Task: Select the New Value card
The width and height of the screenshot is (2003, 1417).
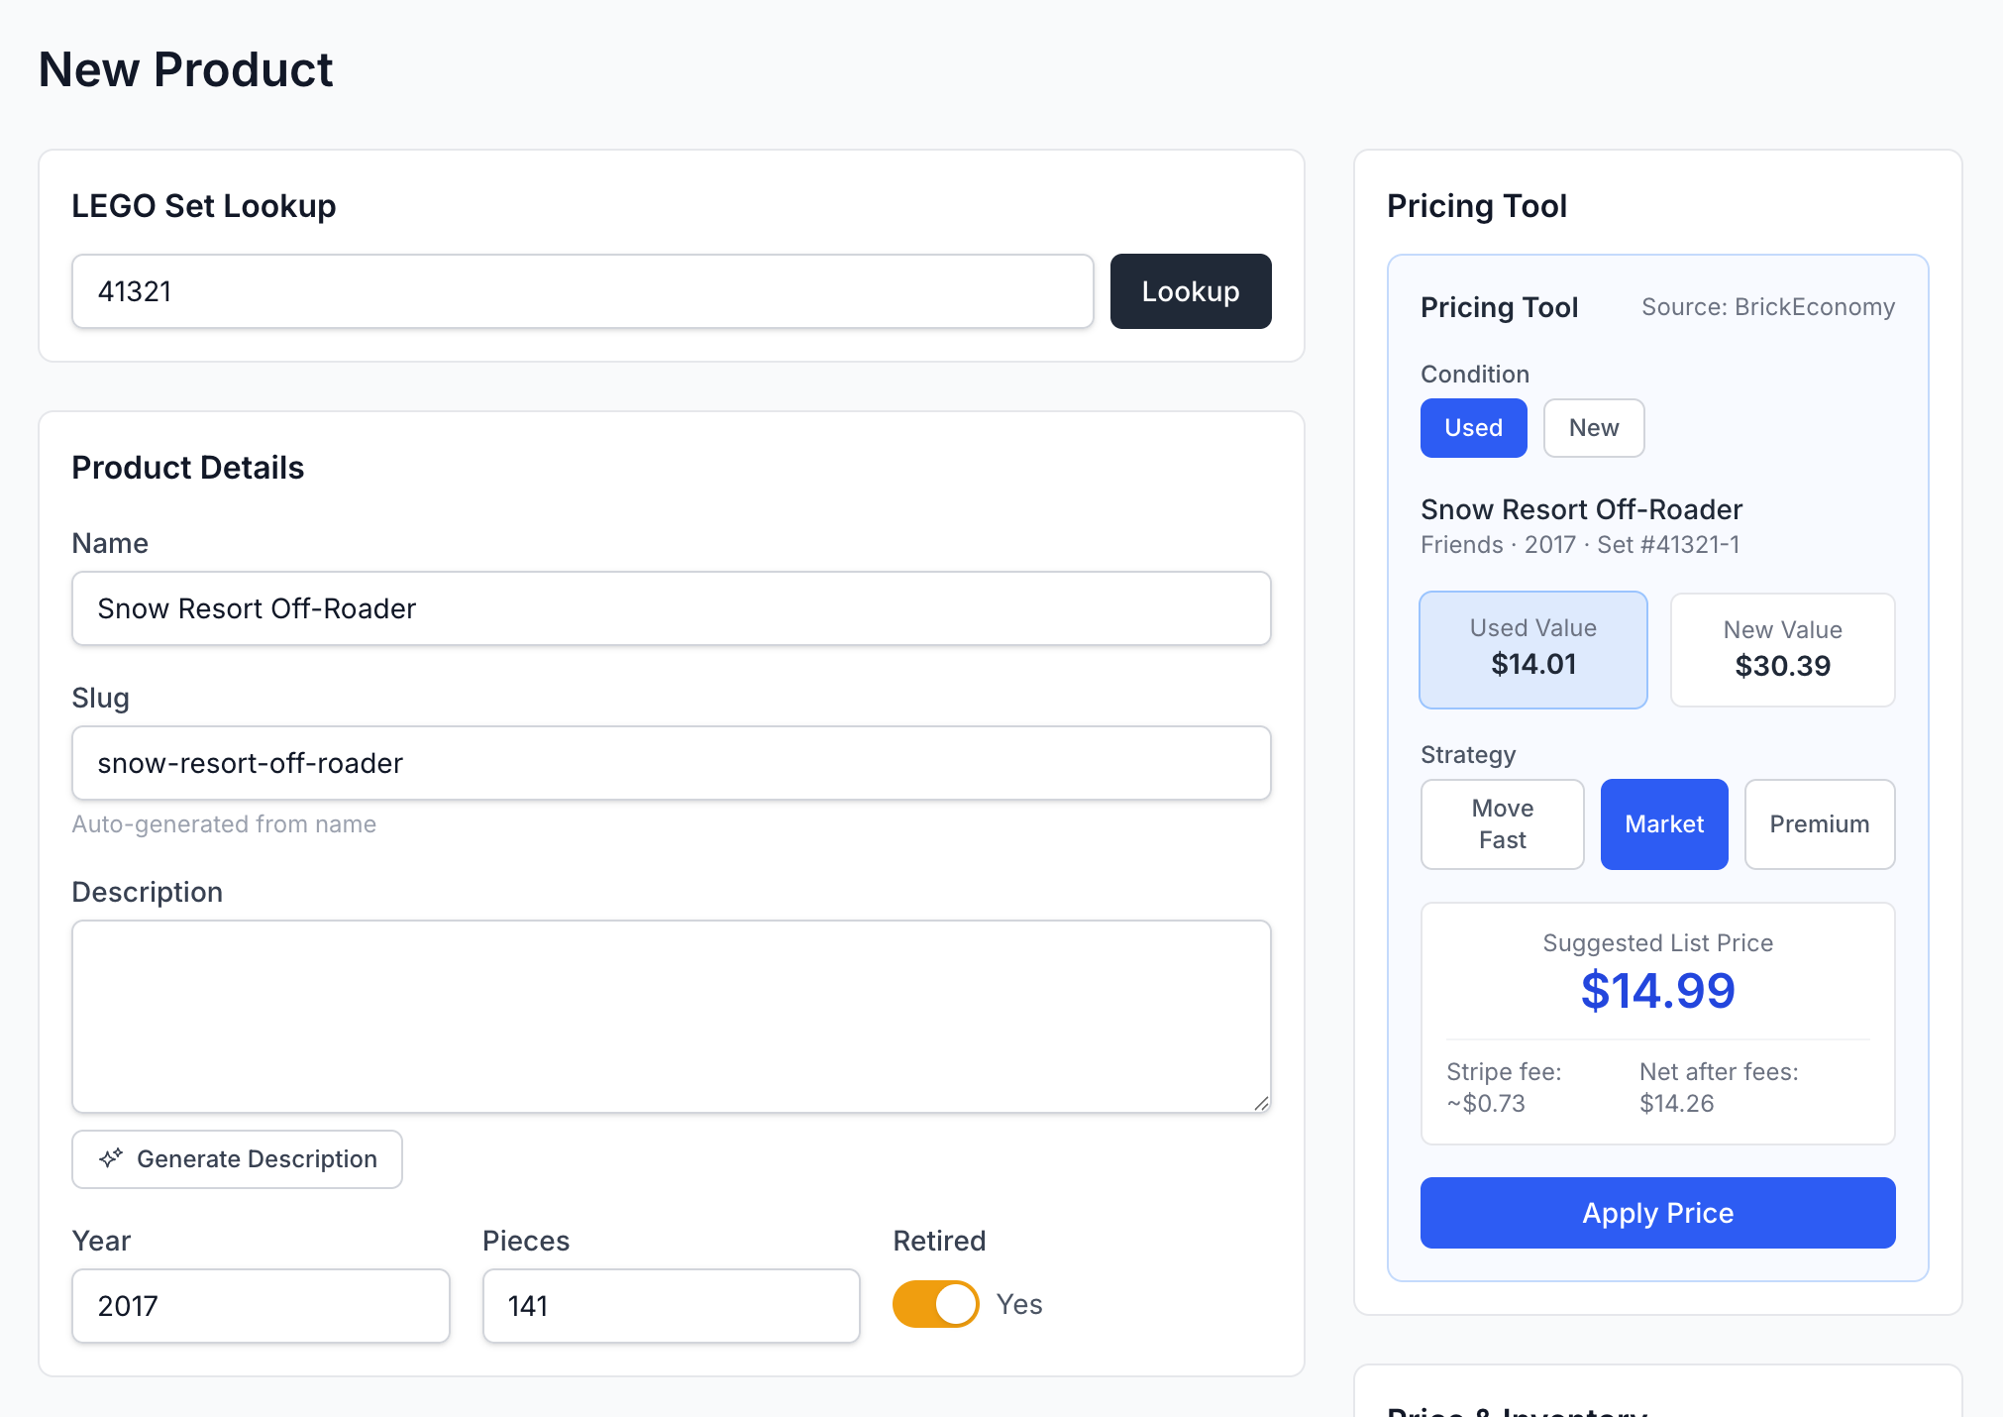Action: 1782,650
